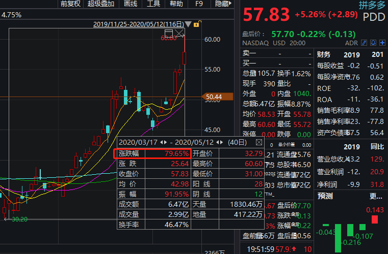Click the 振幅 91.95% cell in the popup

[x=153, y=194]
